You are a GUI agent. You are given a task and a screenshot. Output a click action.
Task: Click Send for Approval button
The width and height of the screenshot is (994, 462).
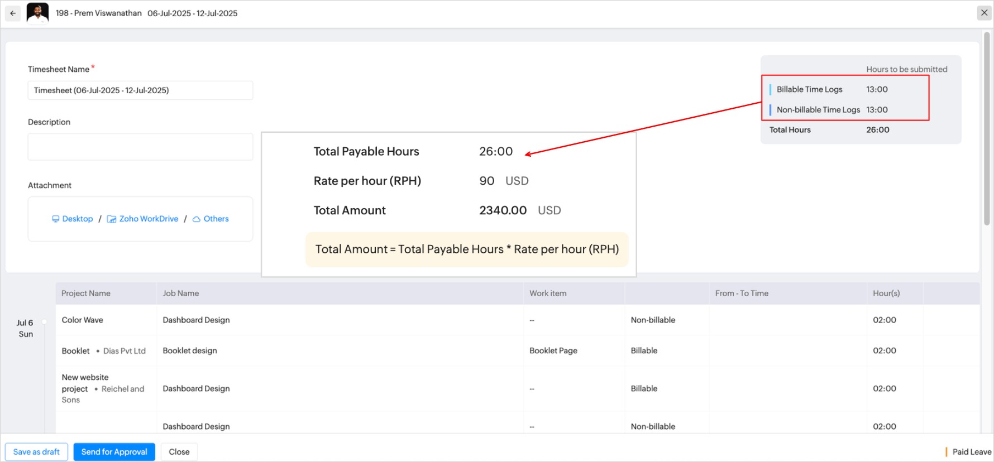coord(114,452)
